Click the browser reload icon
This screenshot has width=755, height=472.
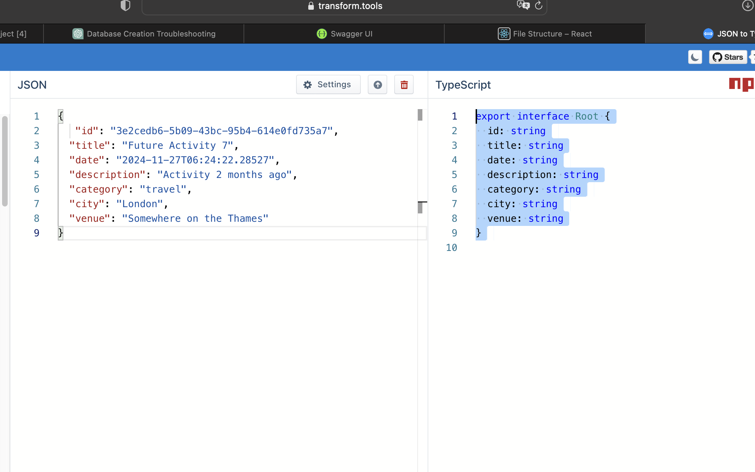tap(539, 6)
